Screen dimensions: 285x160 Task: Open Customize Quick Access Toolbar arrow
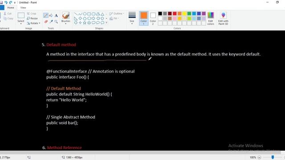pos(15,3)
